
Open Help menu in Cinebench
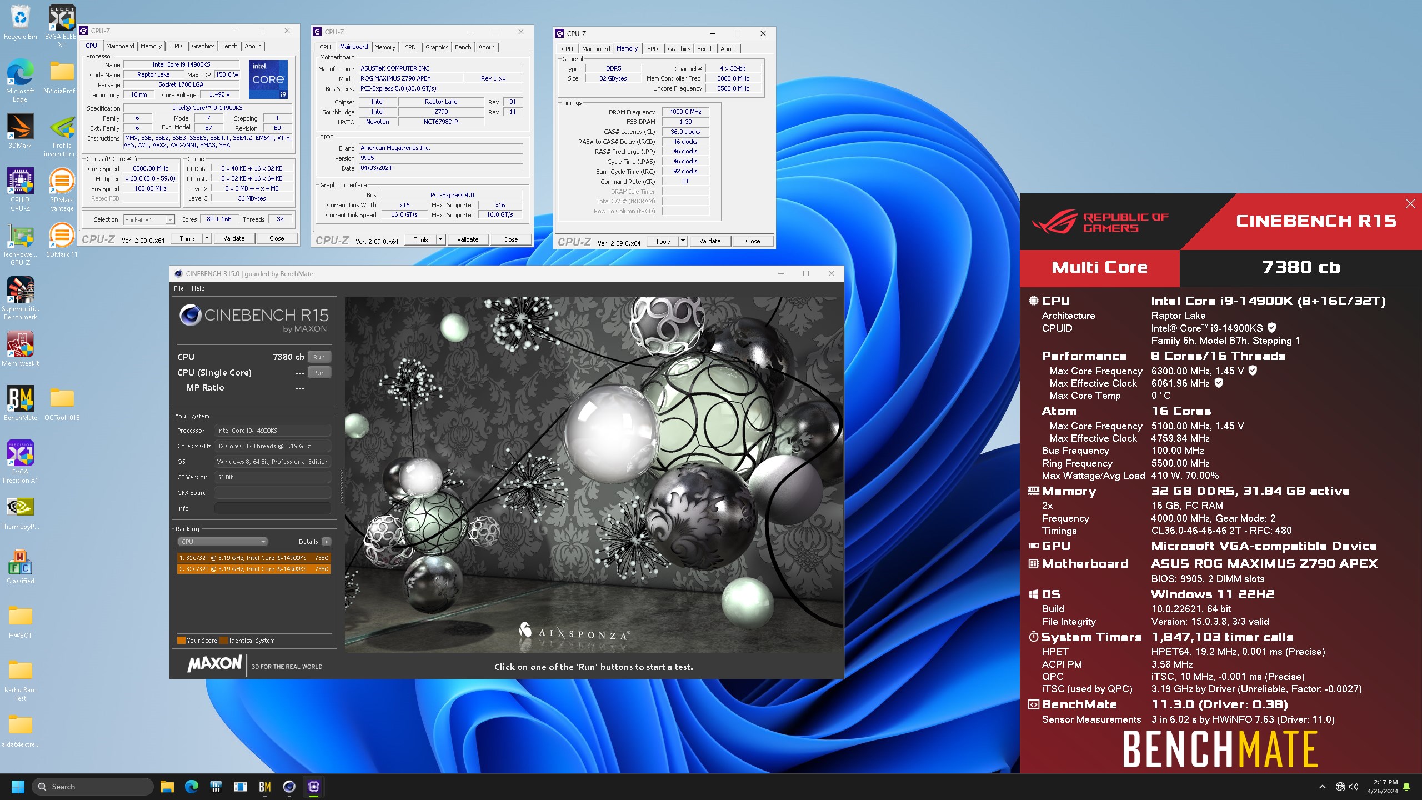pos(198,288)
